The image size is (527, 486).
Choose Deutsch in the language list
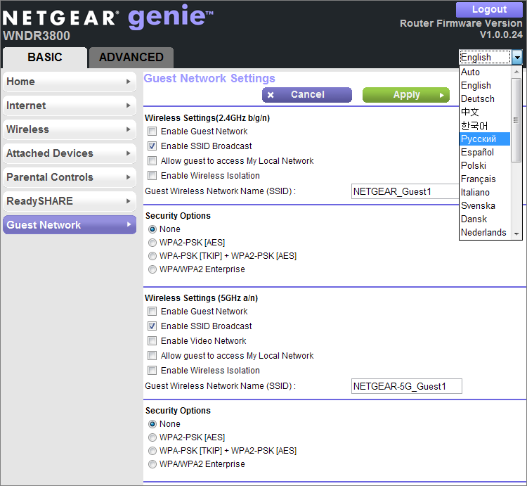[x=485, y=99]
